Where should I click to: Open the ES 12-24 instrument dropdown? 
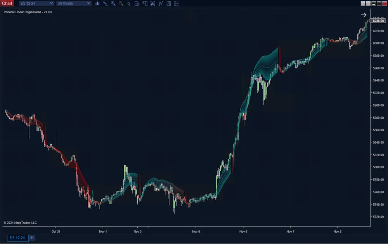tap(36, 3)
